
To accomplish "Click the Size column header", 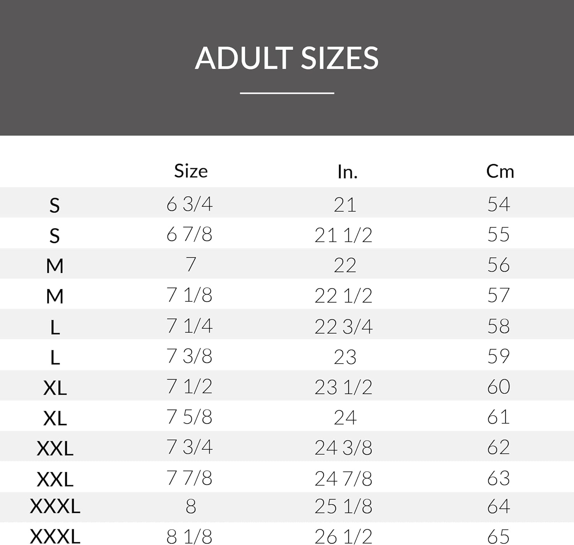I will tap(191, 171).
